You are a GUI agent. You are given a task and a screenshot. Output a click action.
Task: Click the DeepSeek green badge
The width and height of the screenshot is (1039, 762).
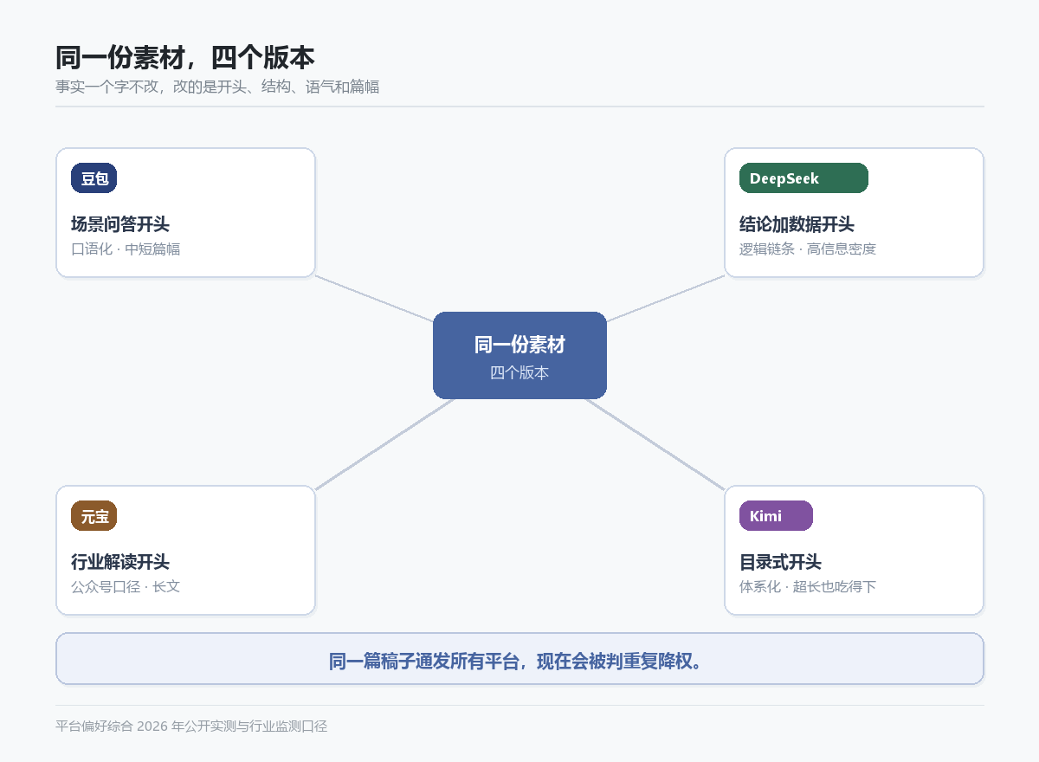(x=803, y=178)
